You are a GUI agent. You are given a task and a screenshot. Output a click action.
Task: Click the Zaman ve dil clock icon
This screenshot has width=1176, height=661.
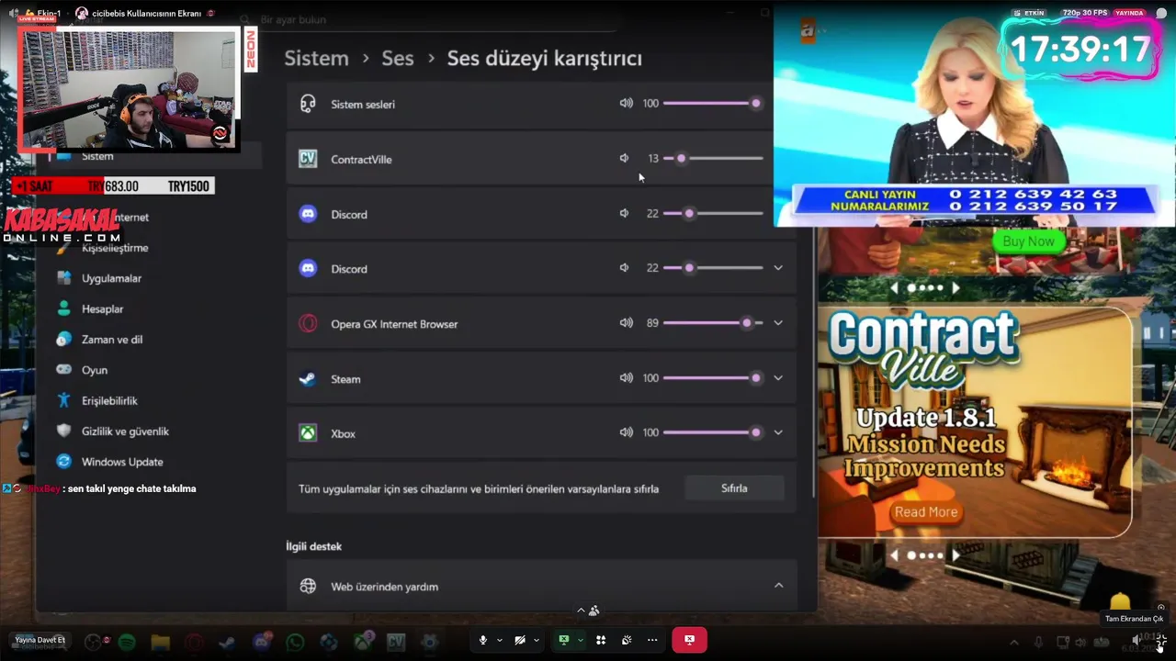click(x=63, y=339)
